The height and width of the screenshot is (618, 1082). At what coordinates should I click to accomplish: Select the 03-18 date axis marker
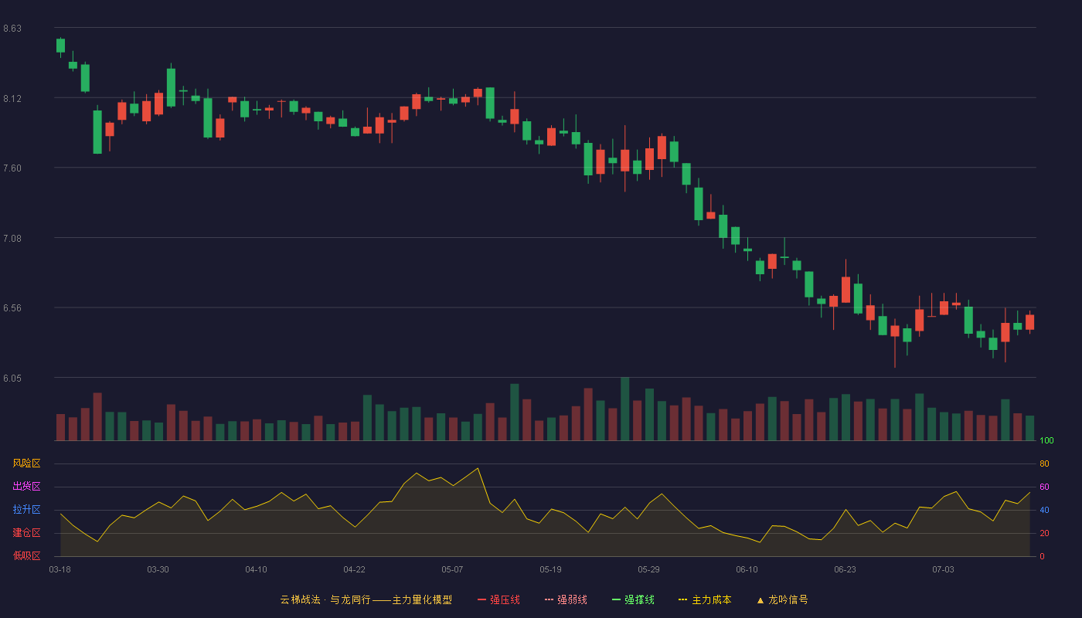(60, 569)
